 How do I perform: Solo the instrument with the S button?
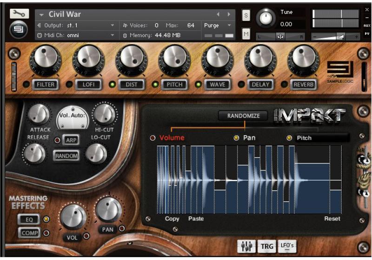pyautogui.click(x=246, y=16)
